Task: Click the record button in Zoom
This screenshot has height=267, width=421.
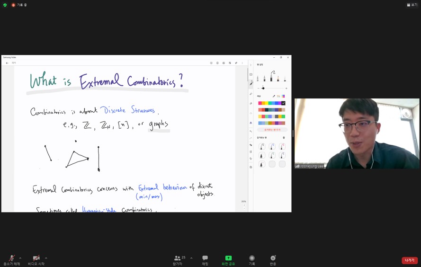Action: (x=252, y=259)
